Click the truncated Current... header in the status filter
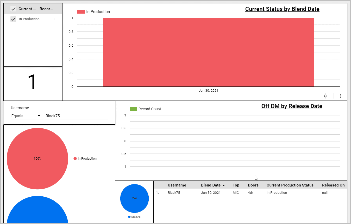Image resolution: width=351 pixels, height=224 pixels. [x=27, y=9]
